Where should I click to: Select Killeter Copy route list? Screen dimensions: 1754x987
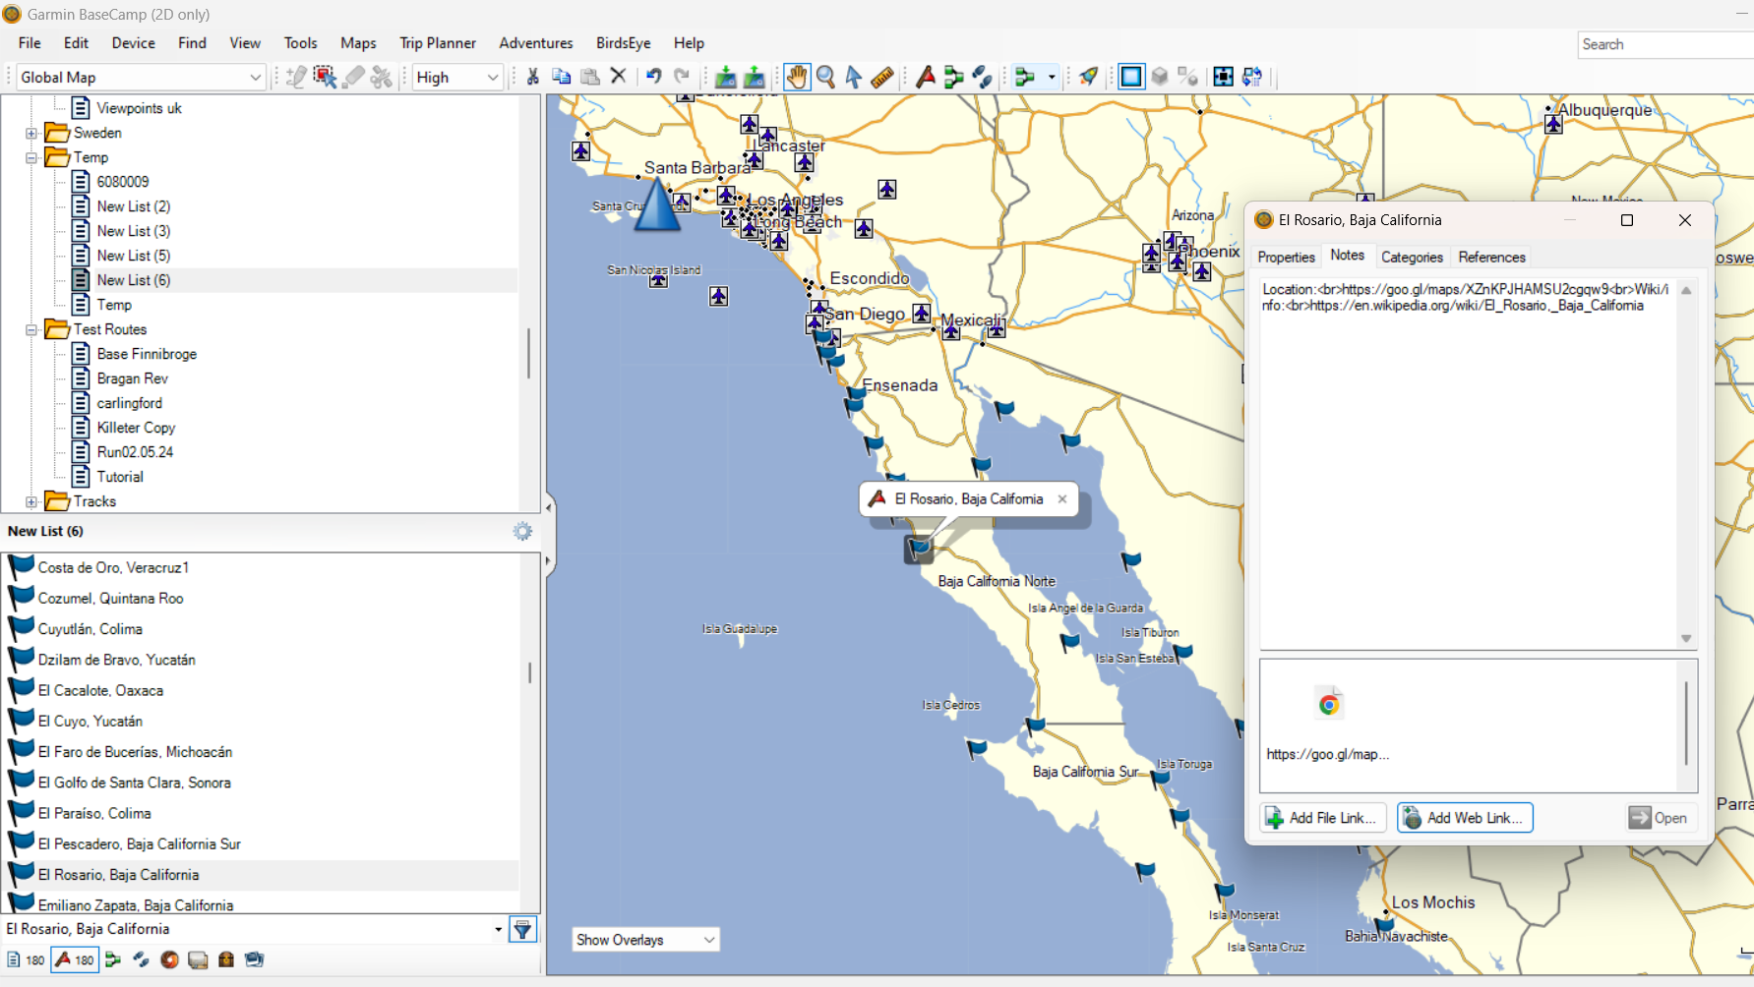click(x=136, y=428)
